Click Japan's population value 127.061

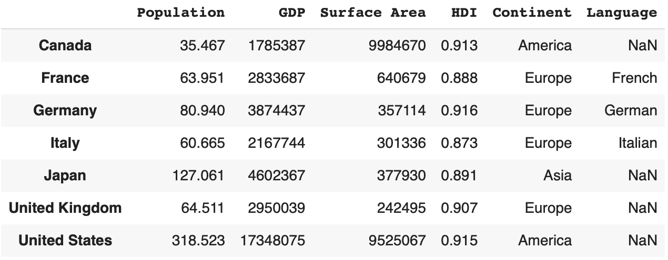198,176
